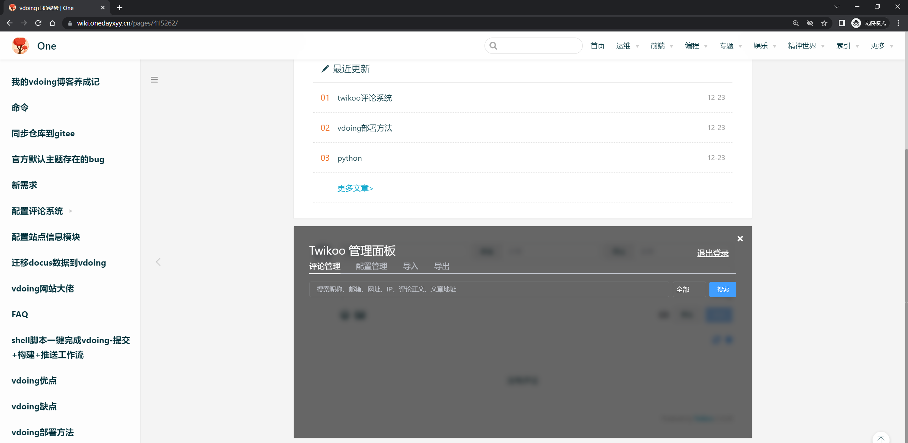Viewport: 908px width, 443px height.
Task: Open a new browser tab
Action: coord(120,7)
